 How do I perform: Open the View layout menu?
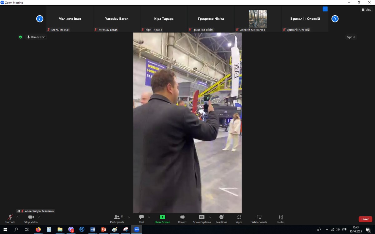point(366,10)
